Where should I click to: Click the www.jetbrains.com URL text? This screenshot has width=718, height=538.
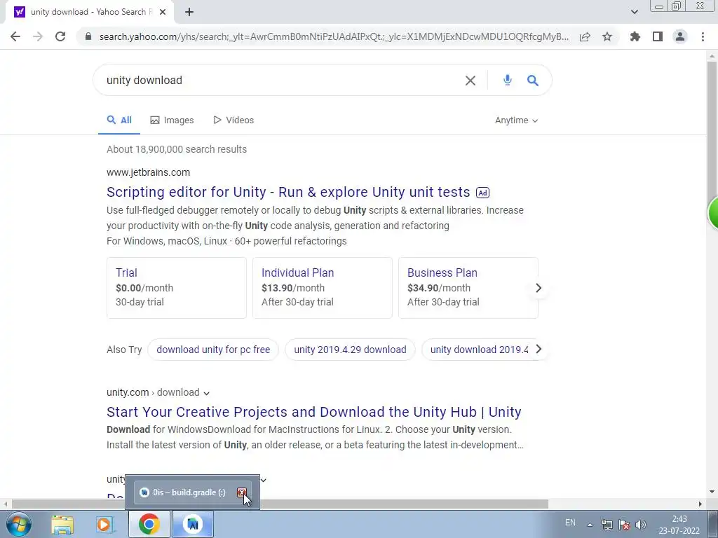point(149,172)
